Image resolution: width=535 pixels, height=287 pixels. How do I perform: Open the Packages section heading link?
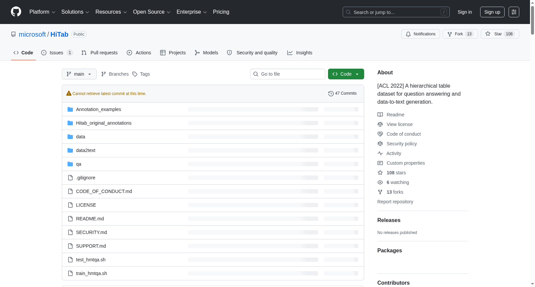(390, 251)
